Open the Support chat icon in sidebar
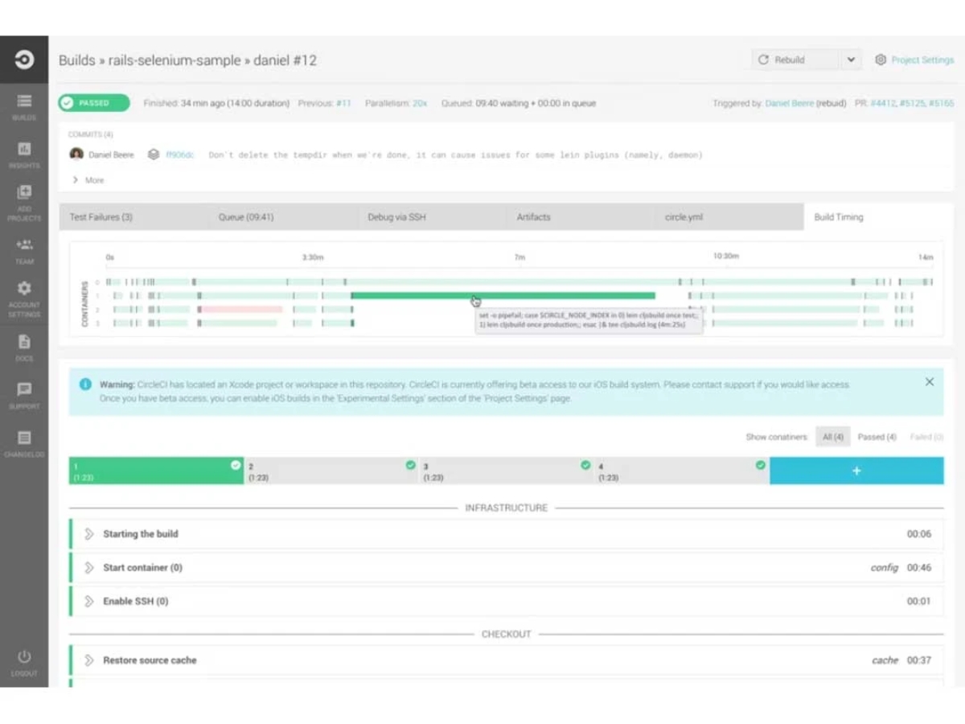This screenshot has height=724, width=965. click(x=24, y=389)
